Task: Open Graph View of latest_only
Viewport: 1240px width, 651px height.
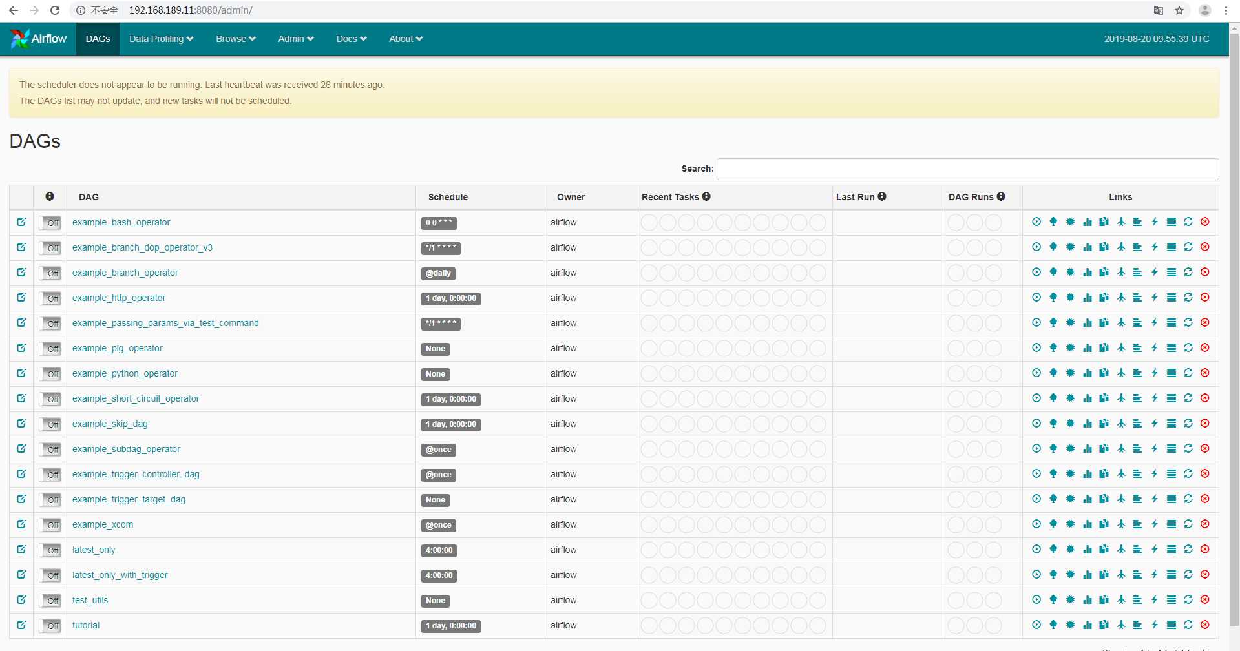Action: coord(1070,549)
